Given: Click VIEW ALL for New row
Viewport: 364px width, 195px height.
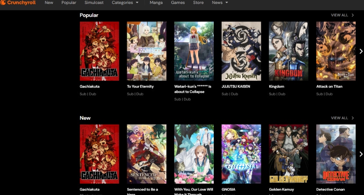Looking at the screenshot, I should point(339,118).
